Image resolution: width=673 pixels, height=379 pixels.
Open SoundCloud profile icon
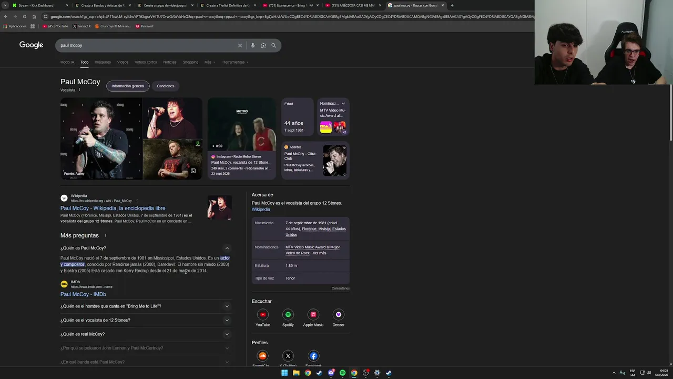(262, 356)
